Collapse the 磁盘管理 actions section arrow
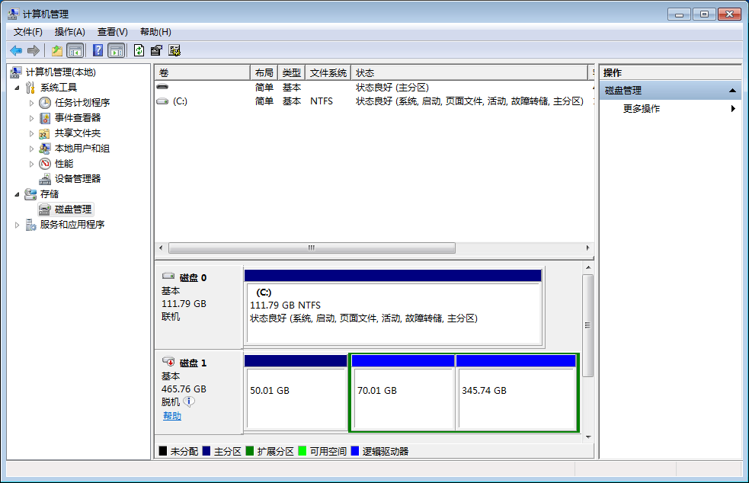The image size is (749, 483). click(x=732, y=91)
